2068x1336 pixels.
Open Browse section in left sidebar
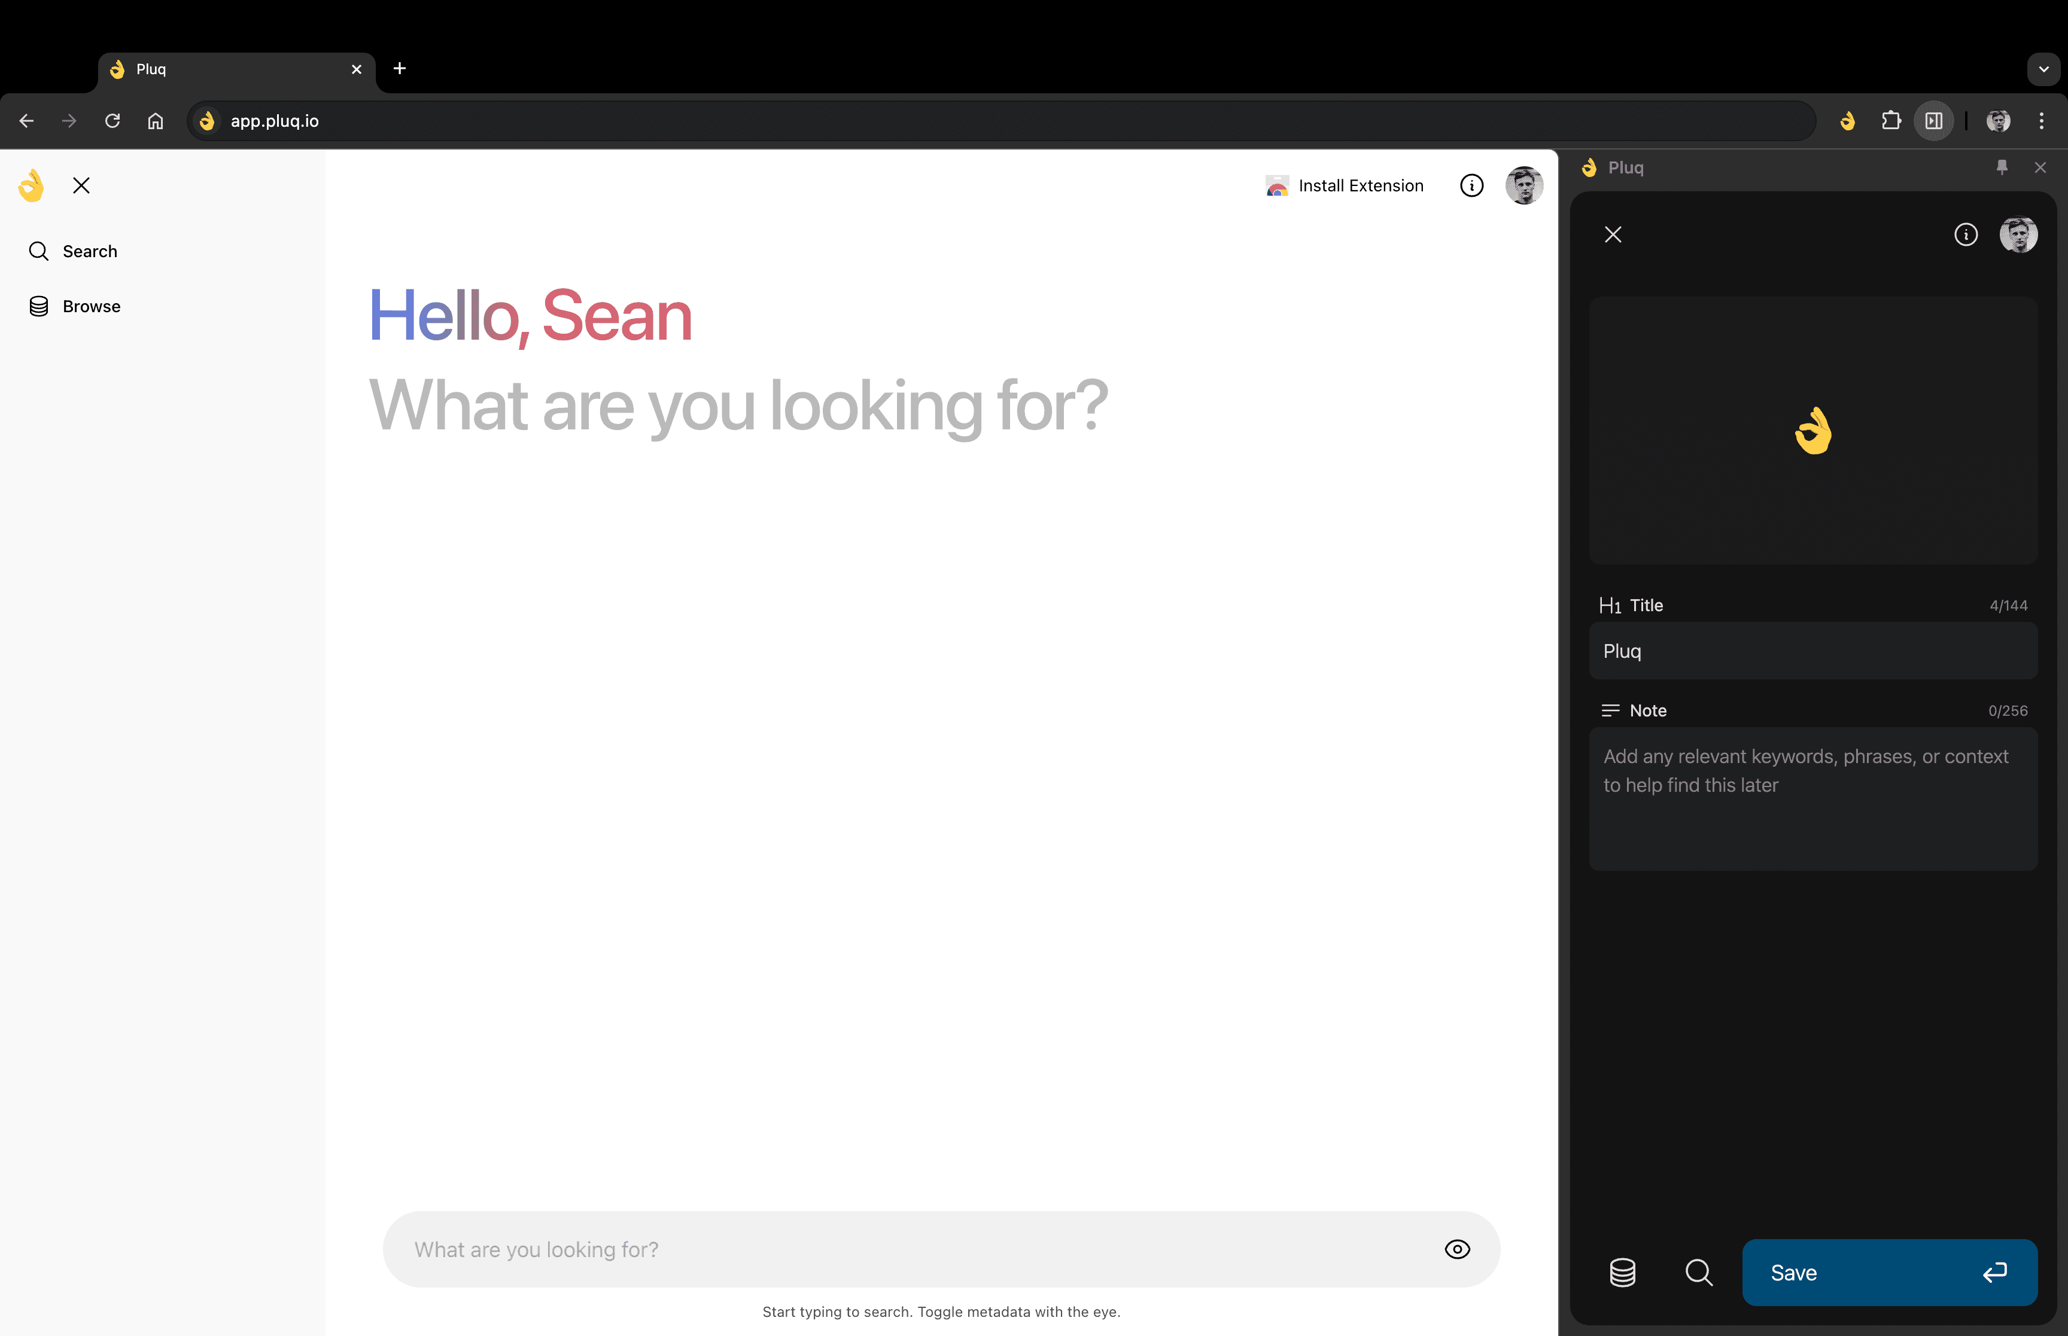coord(90,306)
